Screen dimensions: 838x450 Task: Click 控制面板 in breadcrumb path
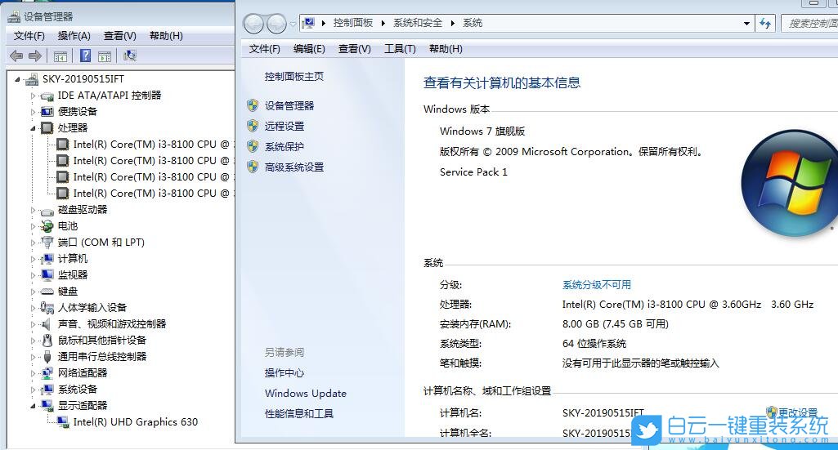pyautogui.click(x=352, y=23)
